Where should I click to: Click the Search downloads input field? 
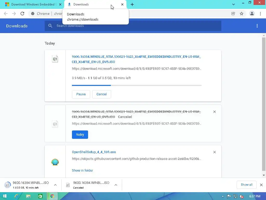coord(133,26)
